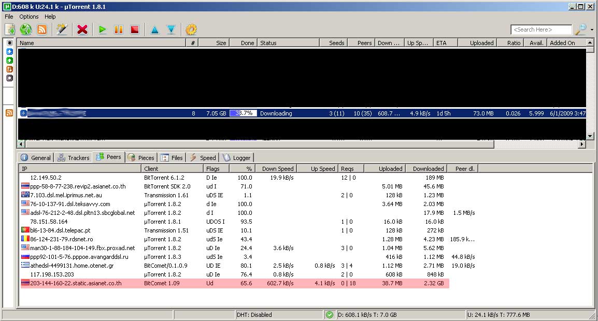This screenshot has height=321, width=598.
Task: Sort peers by Down Speed column header
Action: (276, 168)
